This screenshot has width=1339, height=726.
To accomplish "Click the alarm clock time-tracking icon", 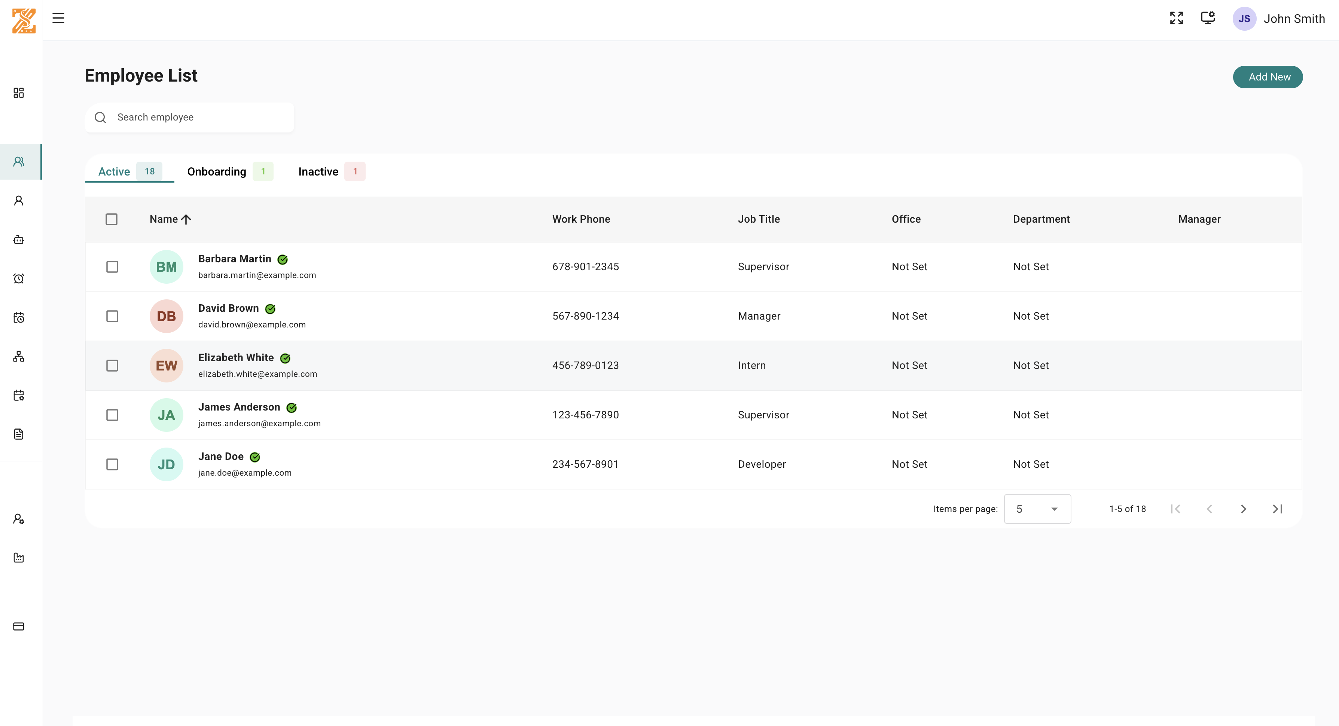I will pos(19,278).
